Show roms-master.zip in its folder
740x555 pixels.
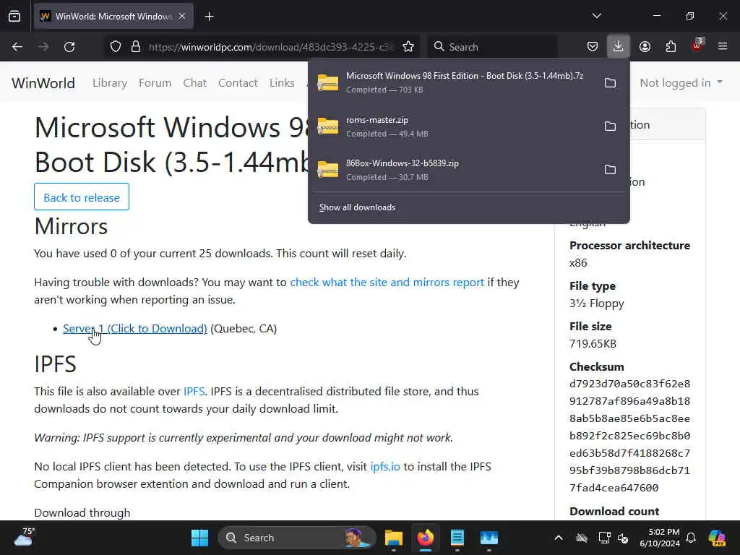pos(610,126)
